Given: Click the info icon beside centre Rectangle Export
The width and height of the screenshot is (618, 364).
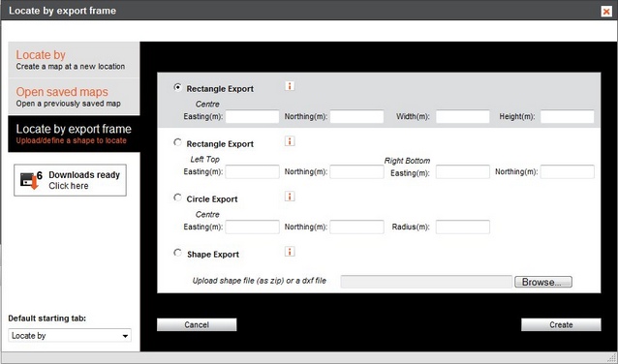Looking at the screenshot, I should point(290,86).
